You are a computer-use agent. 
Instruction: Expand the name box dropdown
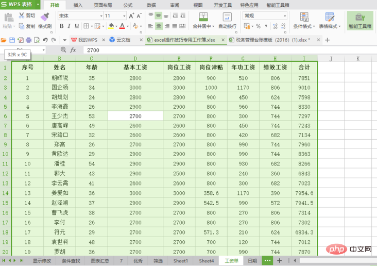point(43,50)
